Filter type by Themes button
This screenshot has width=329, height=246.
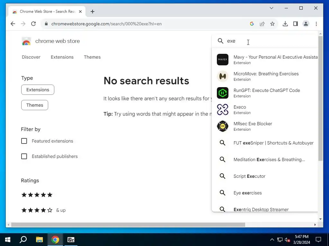tap(35, 105)
